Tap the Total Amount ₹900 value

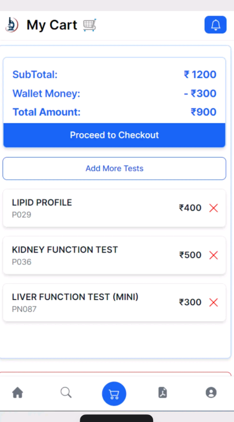pyautogui.click(x=204, y=112)
